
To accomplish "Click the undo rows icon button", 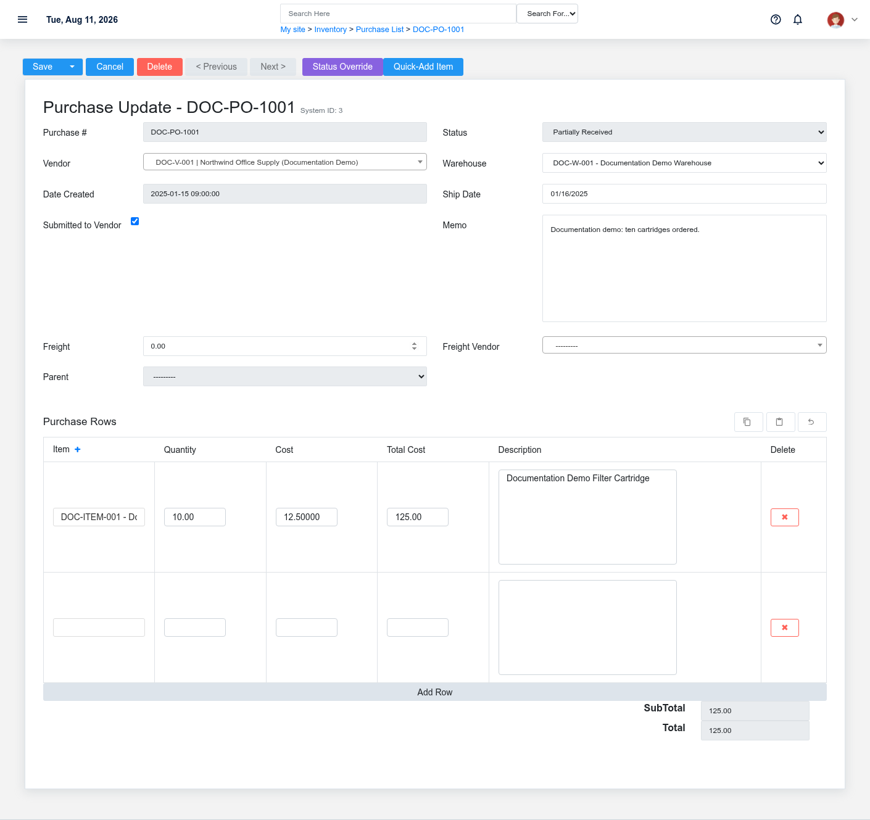I will 812,422.
